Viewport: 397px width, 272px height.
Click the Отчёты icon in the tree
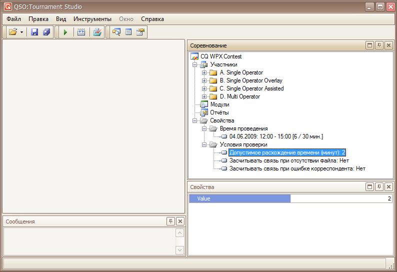204,112
